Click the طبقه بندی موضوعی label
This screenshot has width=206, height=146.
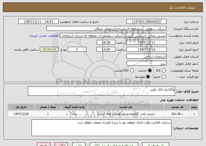(184, 71)
